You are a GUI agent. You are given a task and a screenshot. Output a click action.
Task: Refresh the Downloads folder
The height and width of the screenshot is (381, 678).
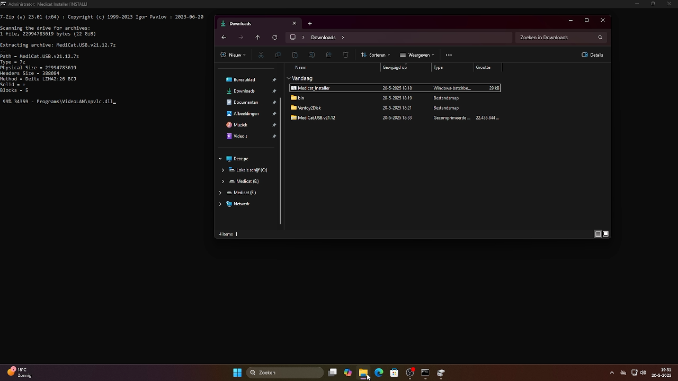point(274,38)
